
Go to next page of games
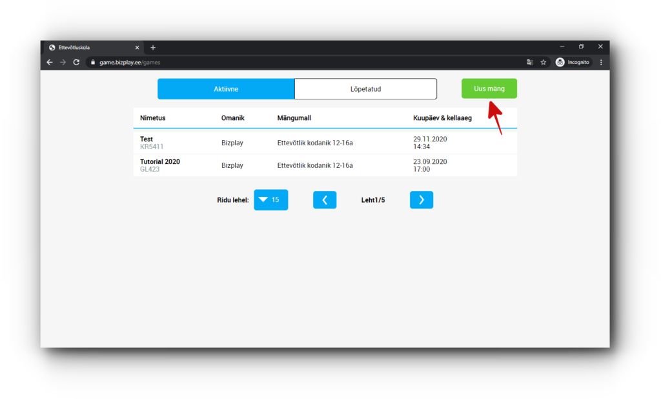point(421,200)
